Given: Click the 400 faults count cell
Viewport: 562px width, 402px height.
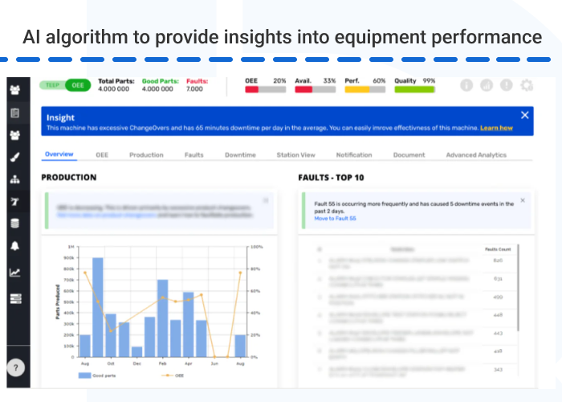Looking at the screenshot, I should [498, 297].
